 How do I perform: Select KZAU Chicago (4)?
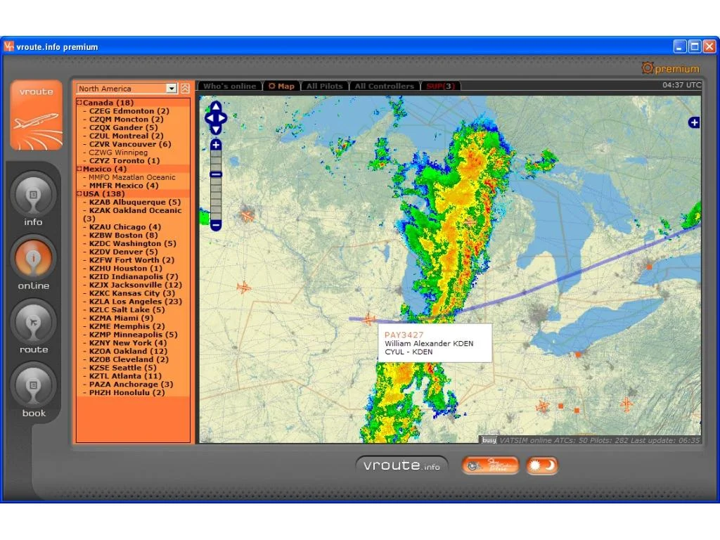coord(125,227)
